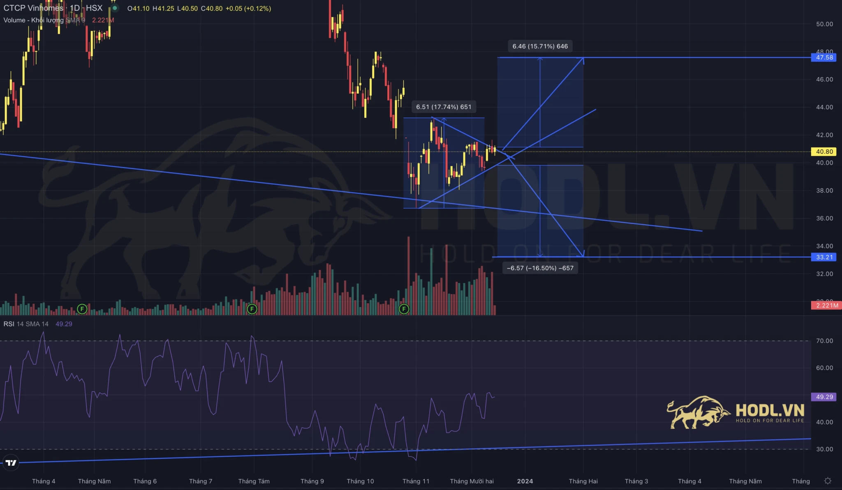Click the 2024 label on time axis
This screenshot has width=842, height=490.
[x=525, y=481]
